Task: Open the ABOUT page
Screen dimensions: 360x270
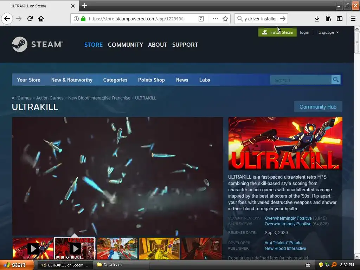Action: (157, 45)
